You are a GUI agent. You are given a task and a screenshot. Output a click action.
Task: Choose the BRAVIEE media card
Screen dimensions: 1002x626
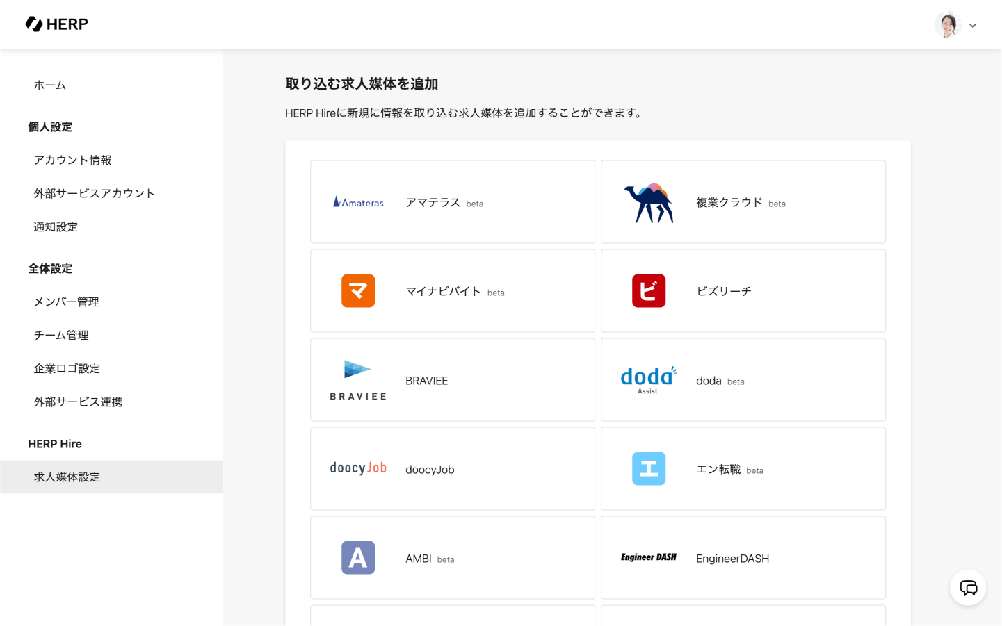[x=453, y=380]
